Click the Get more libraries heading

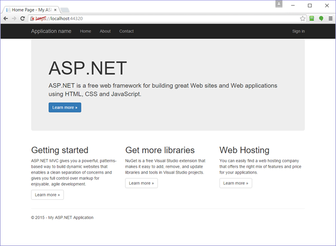click(x=160, y=150)
